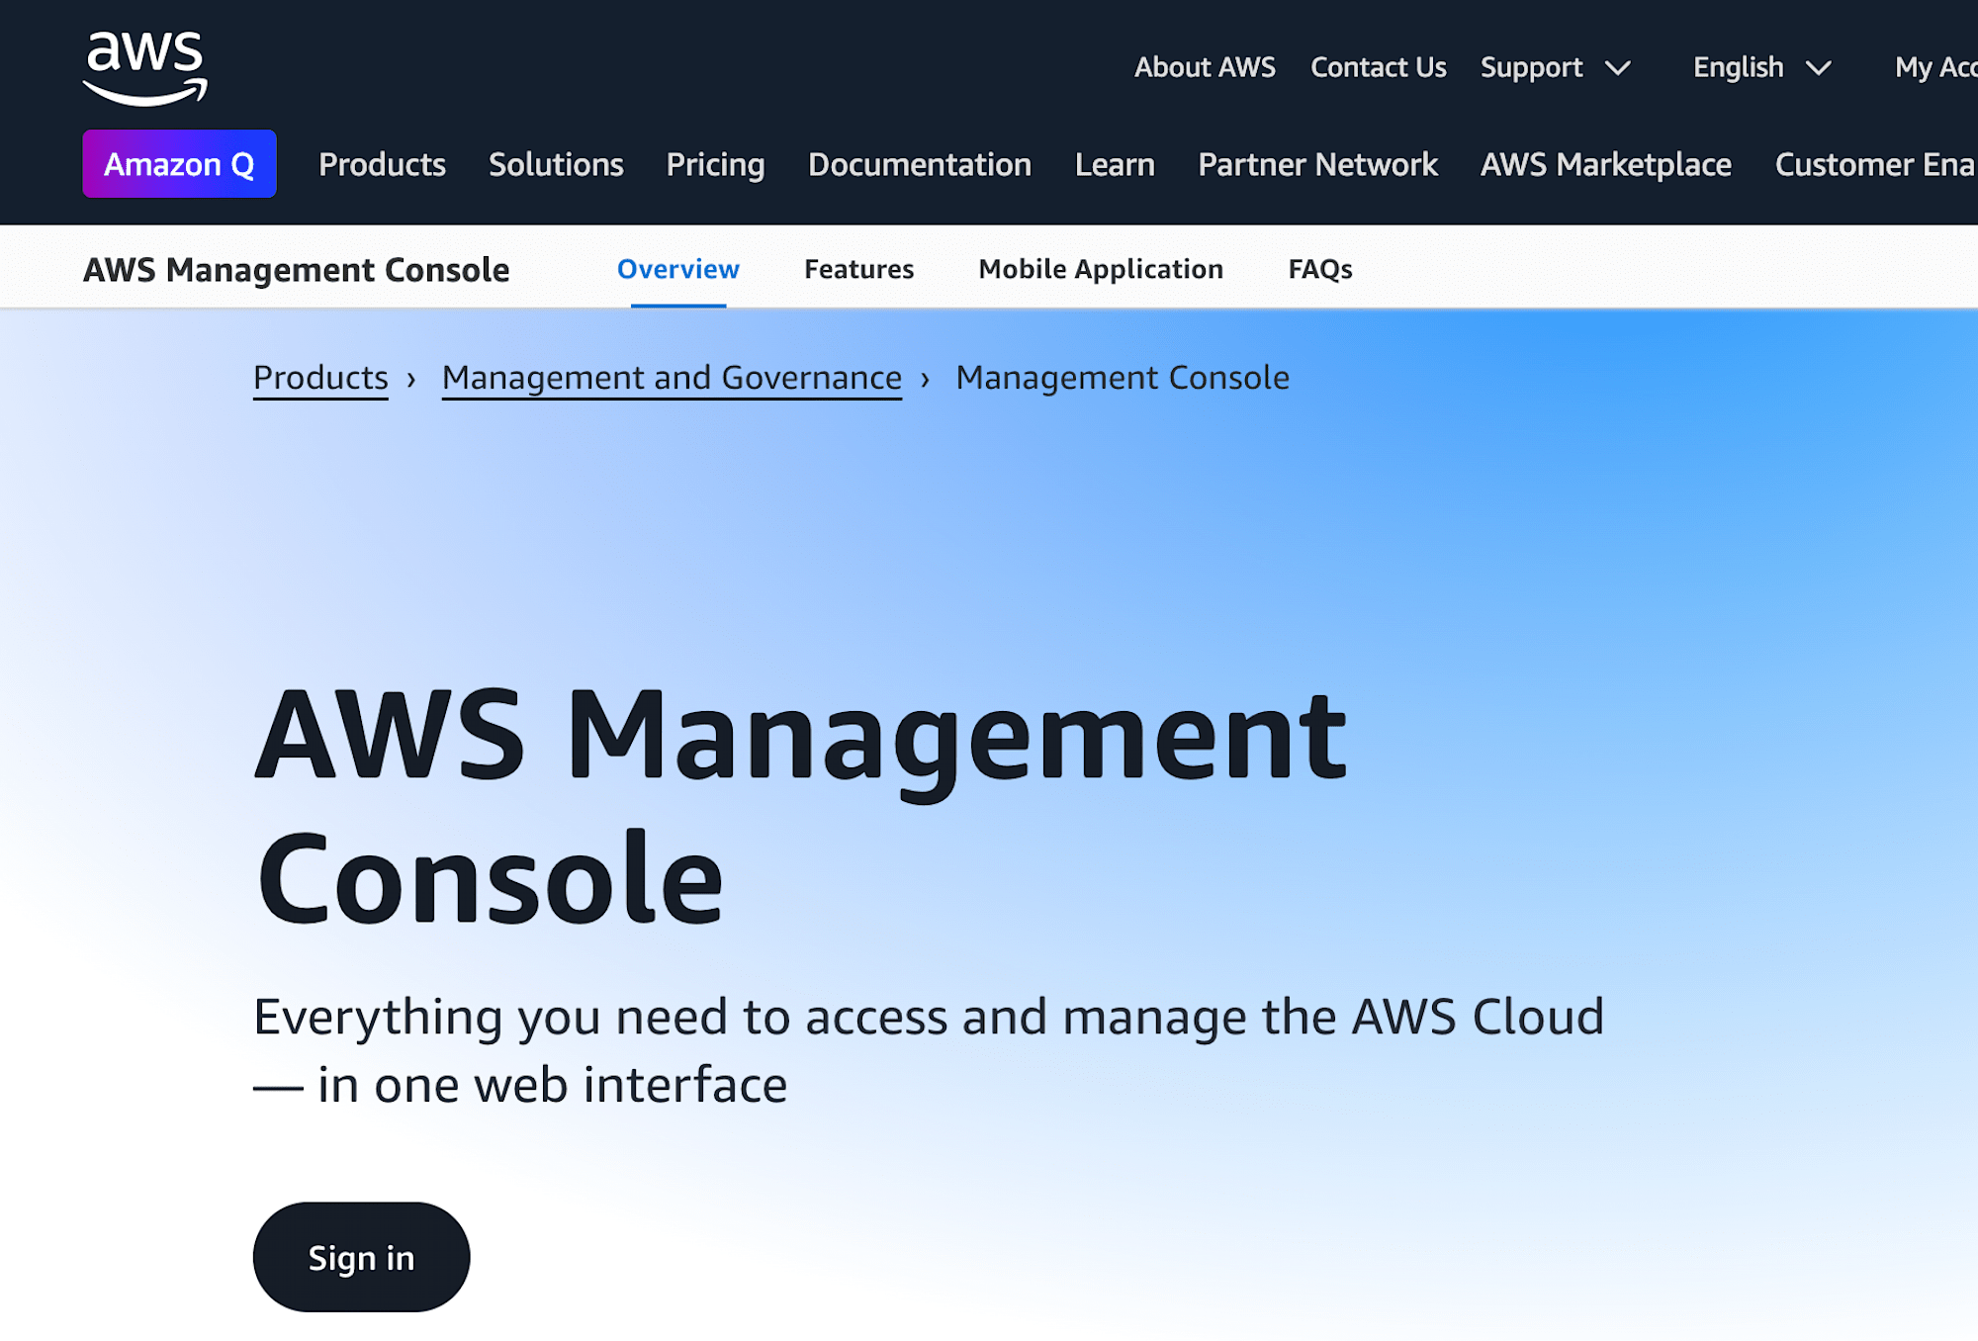Click Management and Governance breadcrumb link
The height and width of the screenshot is (1341, 1978).
672,378
